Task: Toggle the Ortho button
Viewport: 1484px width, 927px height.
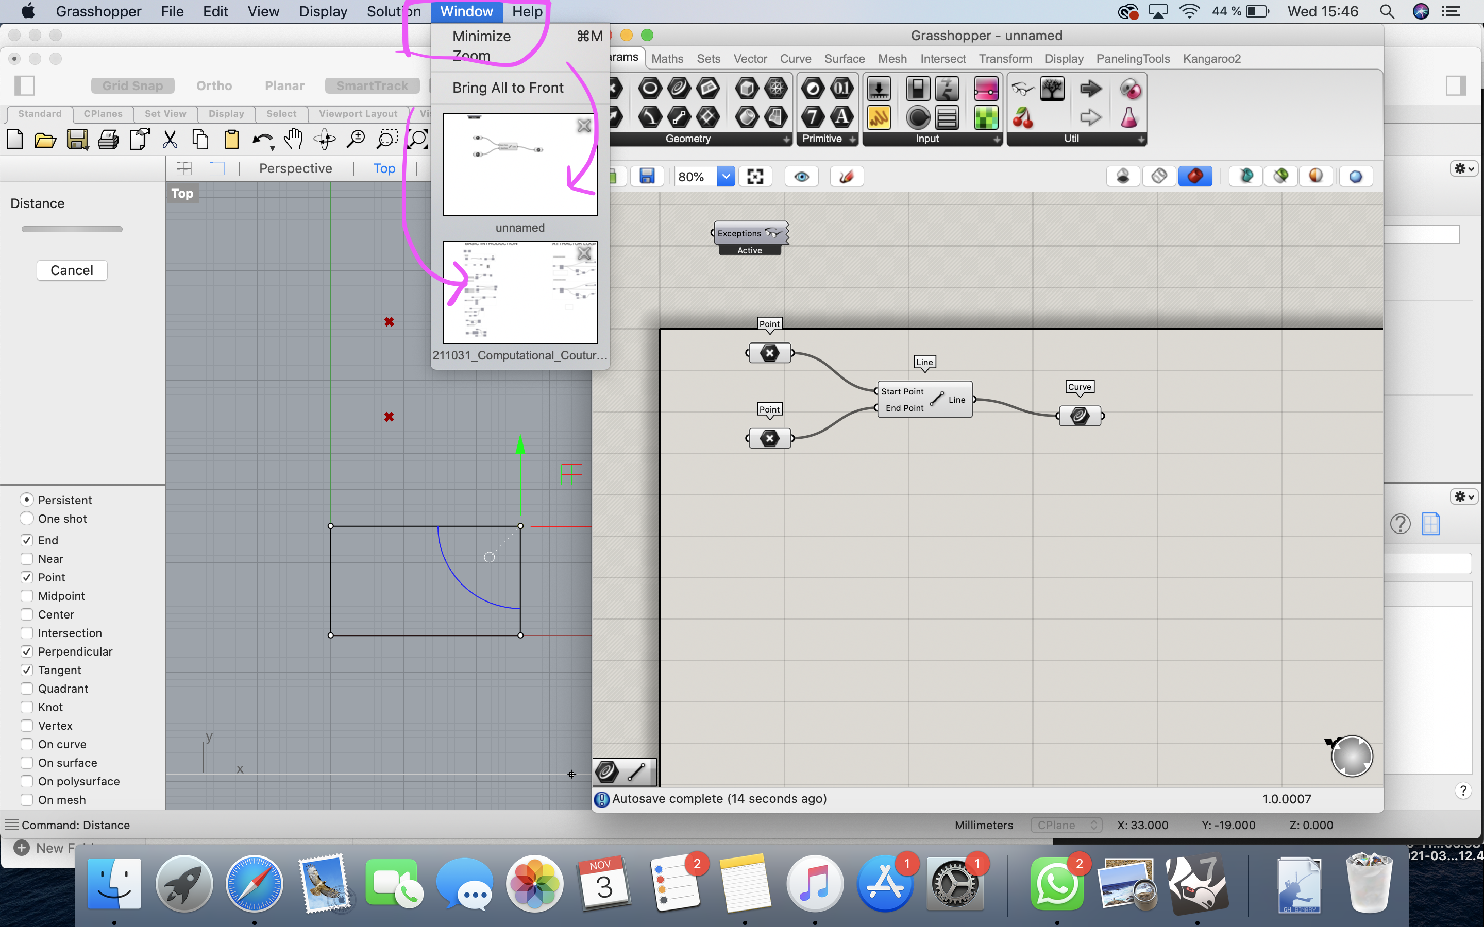Action: [214, 85]
